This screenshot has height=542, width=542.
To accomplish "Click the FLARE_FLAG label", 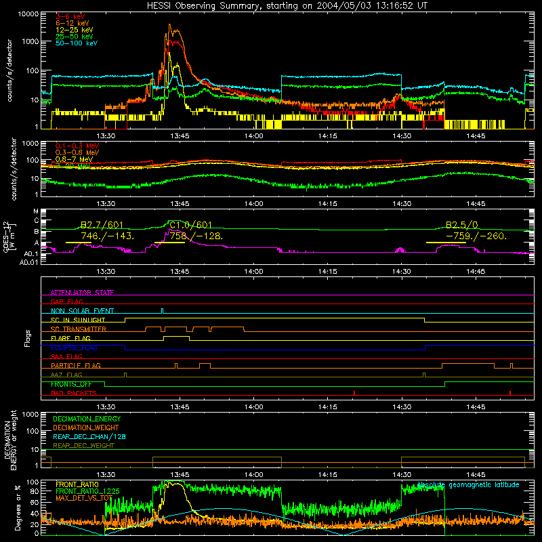I will click(x=70, y=338).
